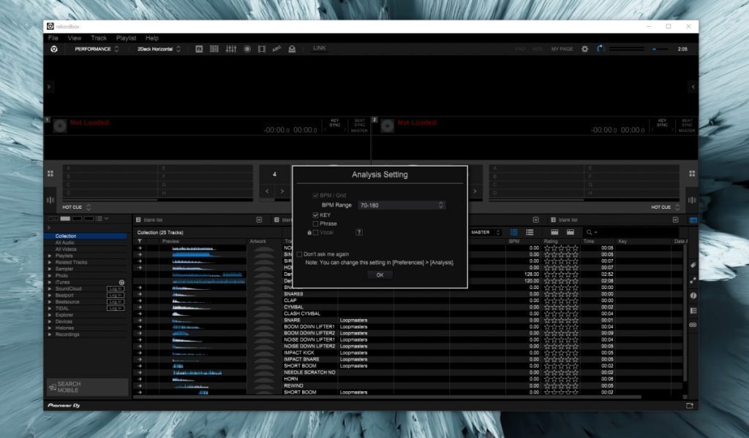Open the BPM Range dropdown
The width and height of the screenshot is (749, 438).
click(401, 205)
